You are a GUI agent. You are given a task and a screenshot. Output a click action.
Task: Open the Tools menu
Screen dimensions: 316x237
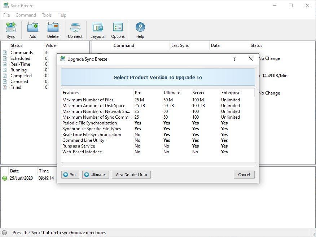(x=47, y=15)
